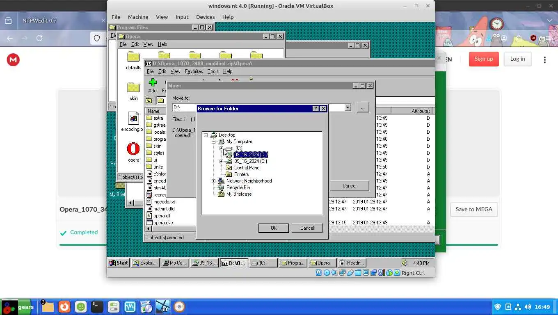
Task: Open the 7-Zip View menu
Action: (x=175, y=71)
